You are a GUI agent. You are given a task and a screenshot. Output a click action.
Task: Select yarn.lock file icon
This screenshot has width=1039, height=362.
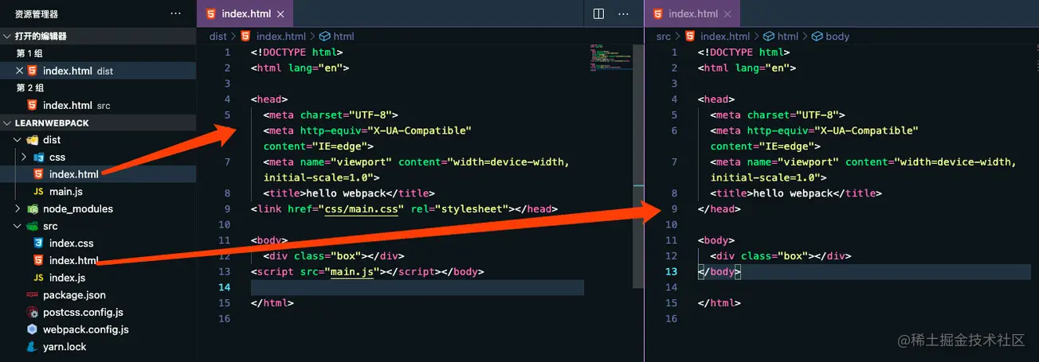[32, 347]
